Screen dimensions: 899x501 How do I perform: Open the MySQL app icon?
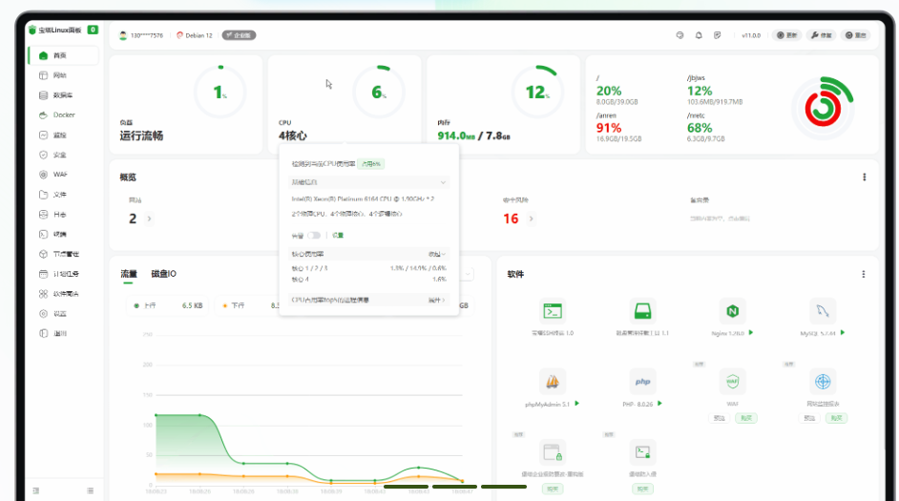pos(822,311)
